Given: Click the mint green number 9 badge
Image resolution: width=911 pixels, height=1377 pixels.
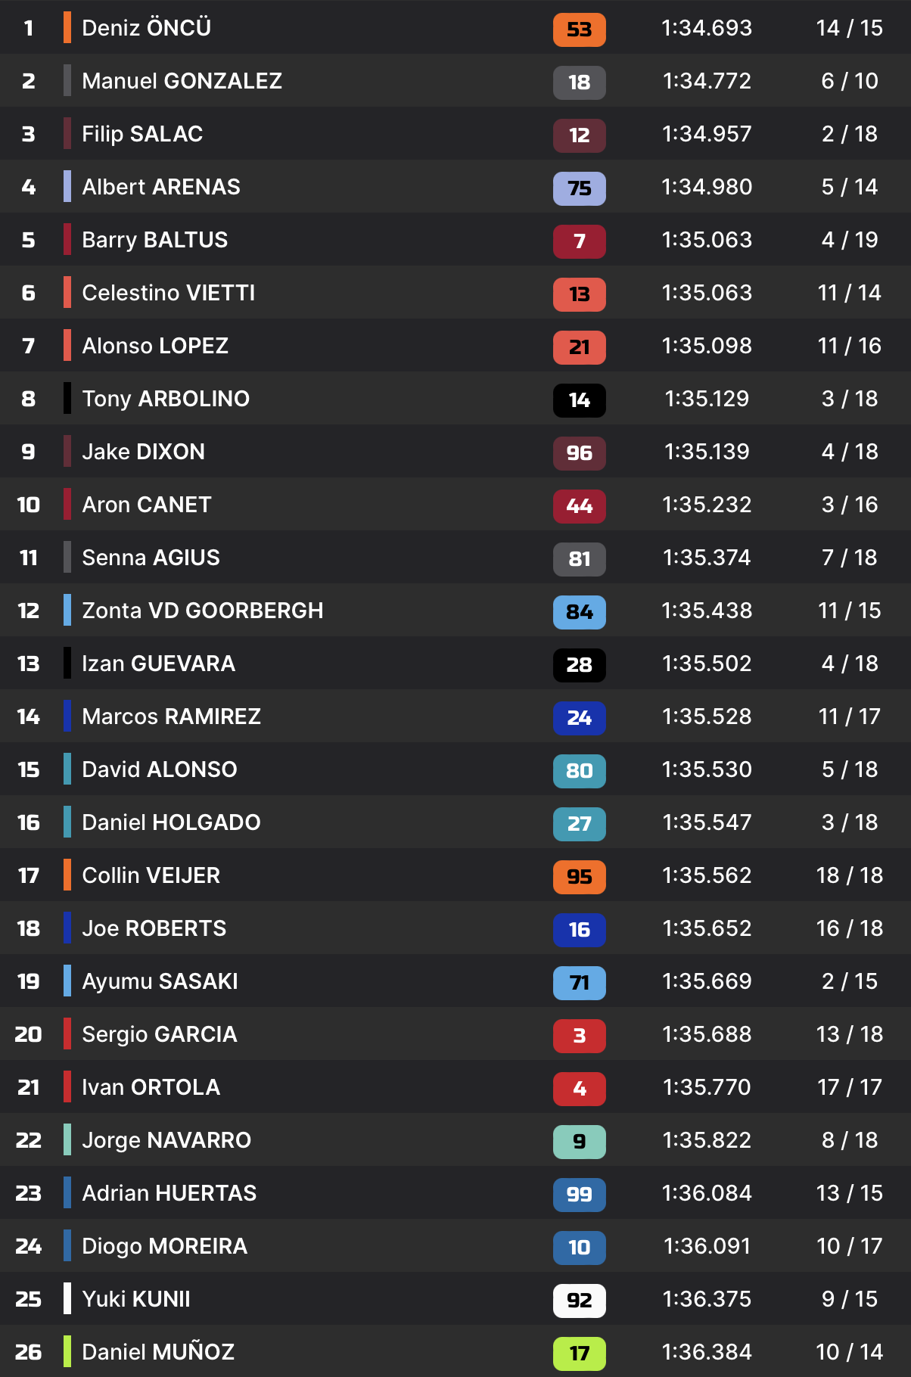Looking at the screenshot, I should (579, 1142).
